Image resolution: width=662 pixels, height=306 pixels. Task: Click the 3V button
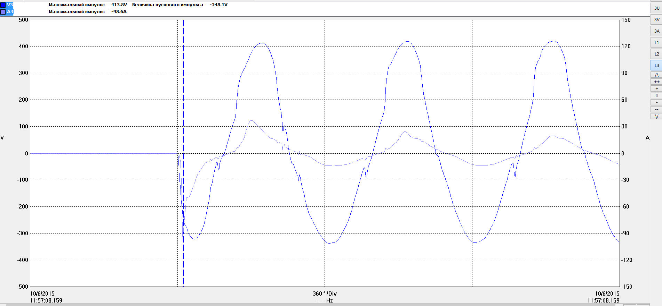pos(656,19)
